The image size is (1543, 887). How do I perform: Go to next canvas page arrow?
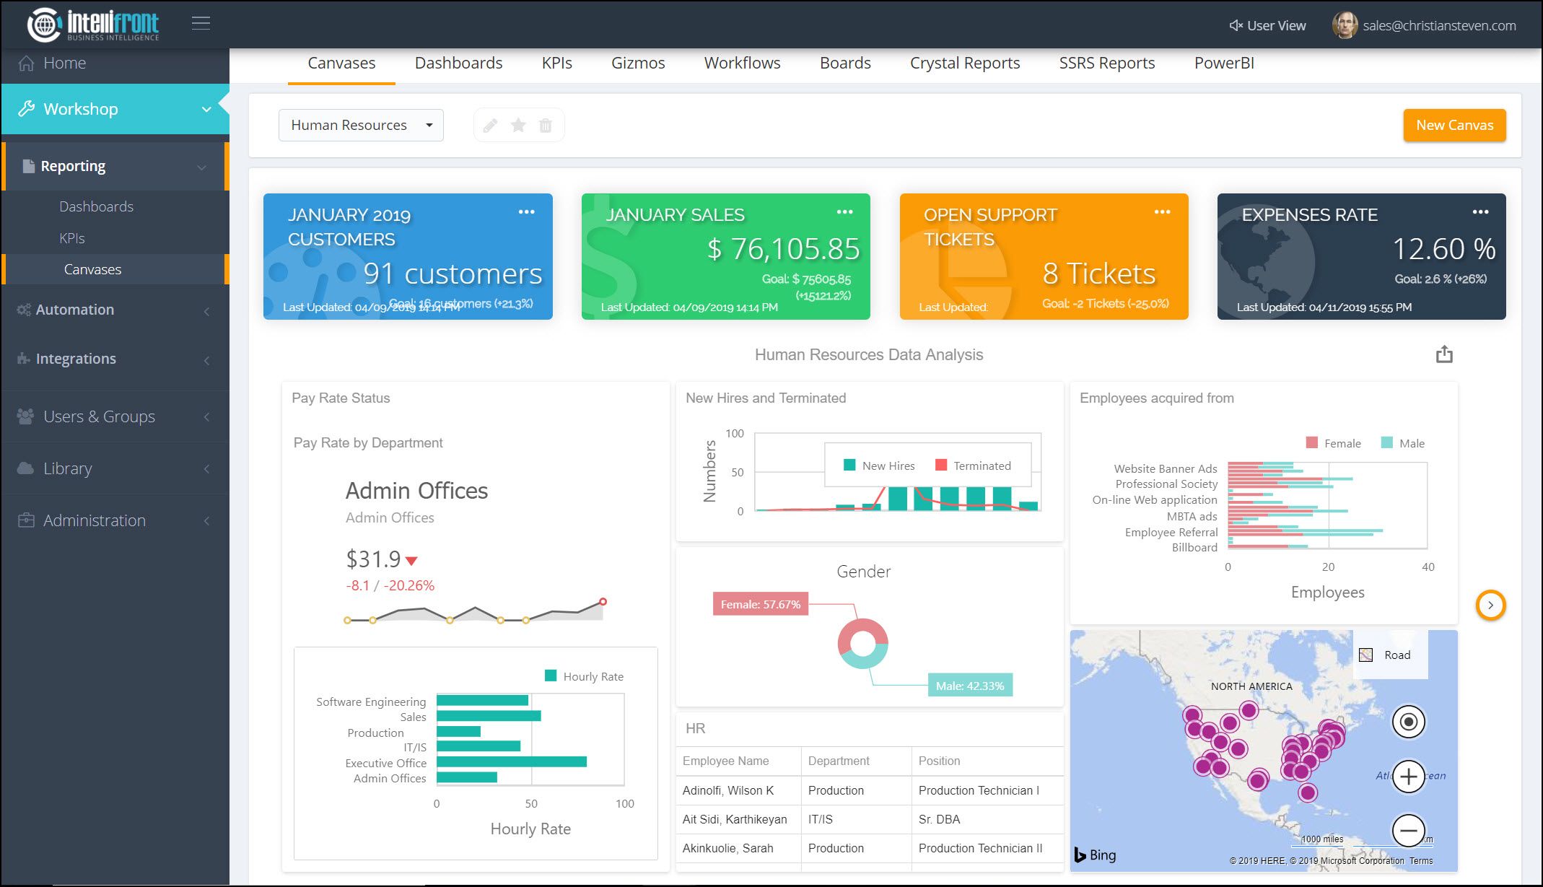1490,605
